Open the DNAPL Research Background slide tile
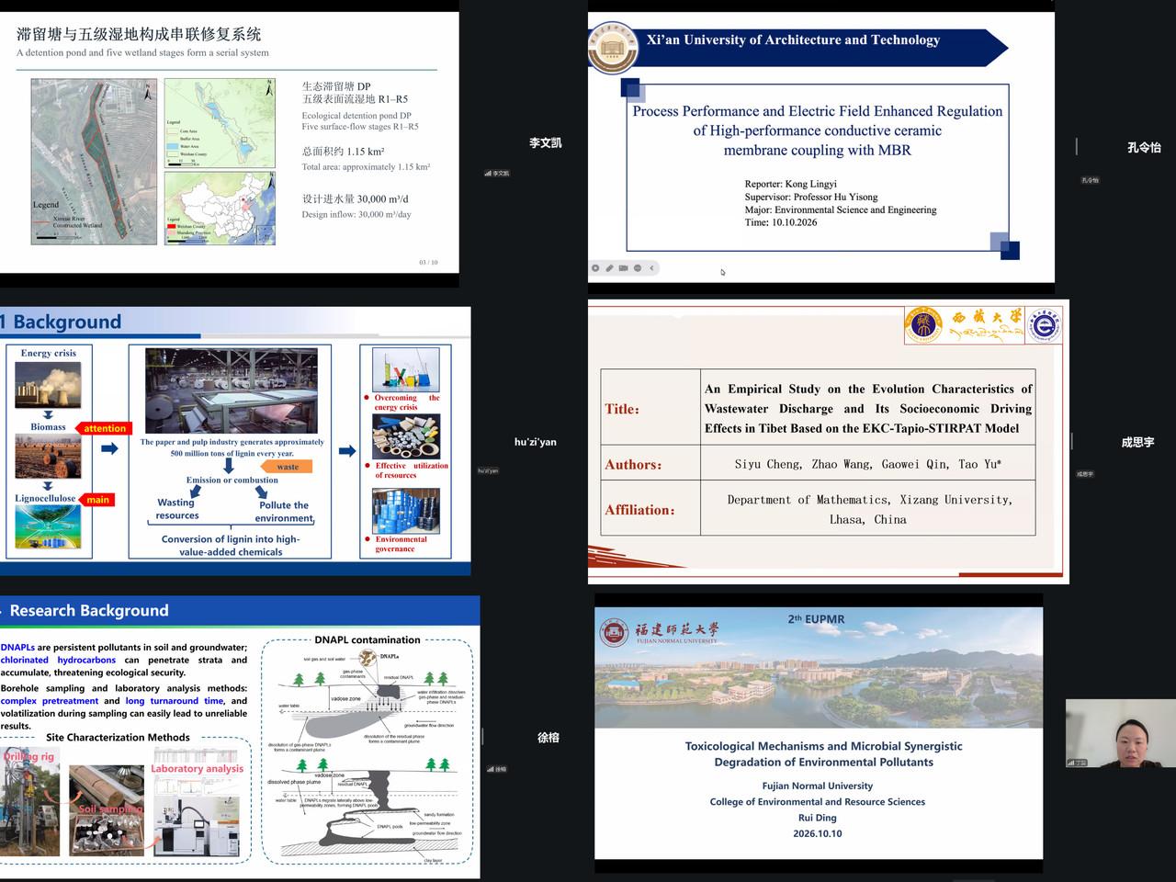Screen dimensions: 1176x882 [240, 737]
